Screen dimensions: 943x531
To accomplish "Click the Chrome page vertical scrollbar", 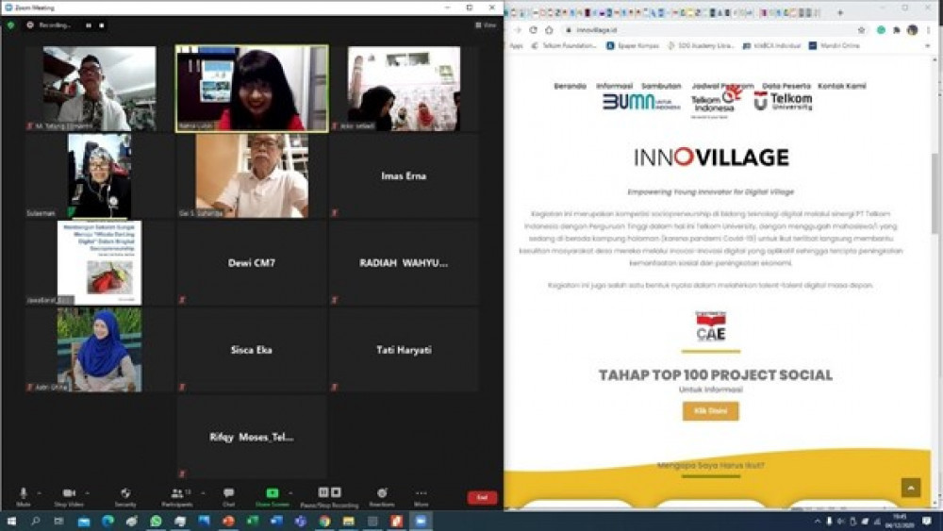I will (934, 192).
